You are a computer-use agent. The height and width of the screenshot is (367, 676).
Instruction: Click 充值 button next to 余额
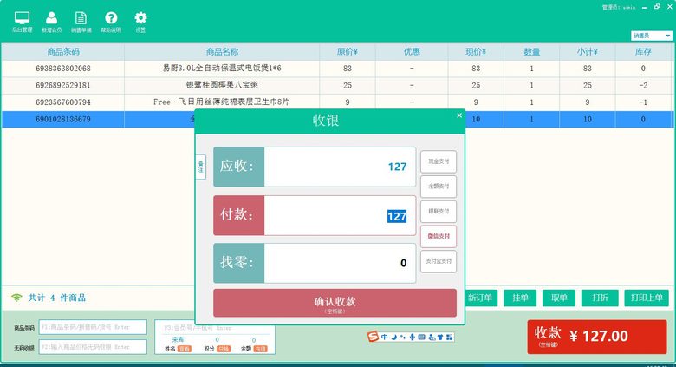260,349
